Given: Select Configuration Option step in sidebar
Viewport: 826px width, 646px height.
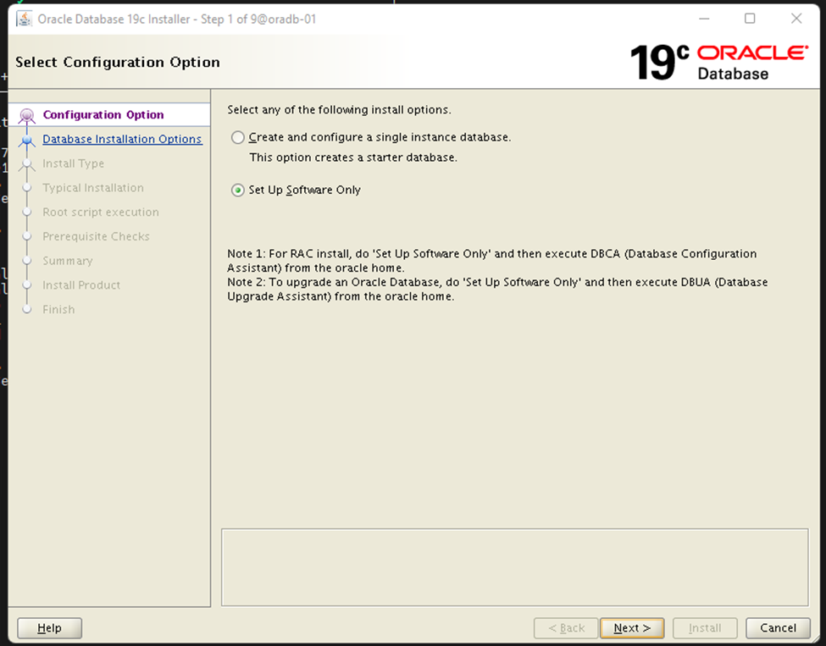Looking at the screenshot, I should (103, 115).
